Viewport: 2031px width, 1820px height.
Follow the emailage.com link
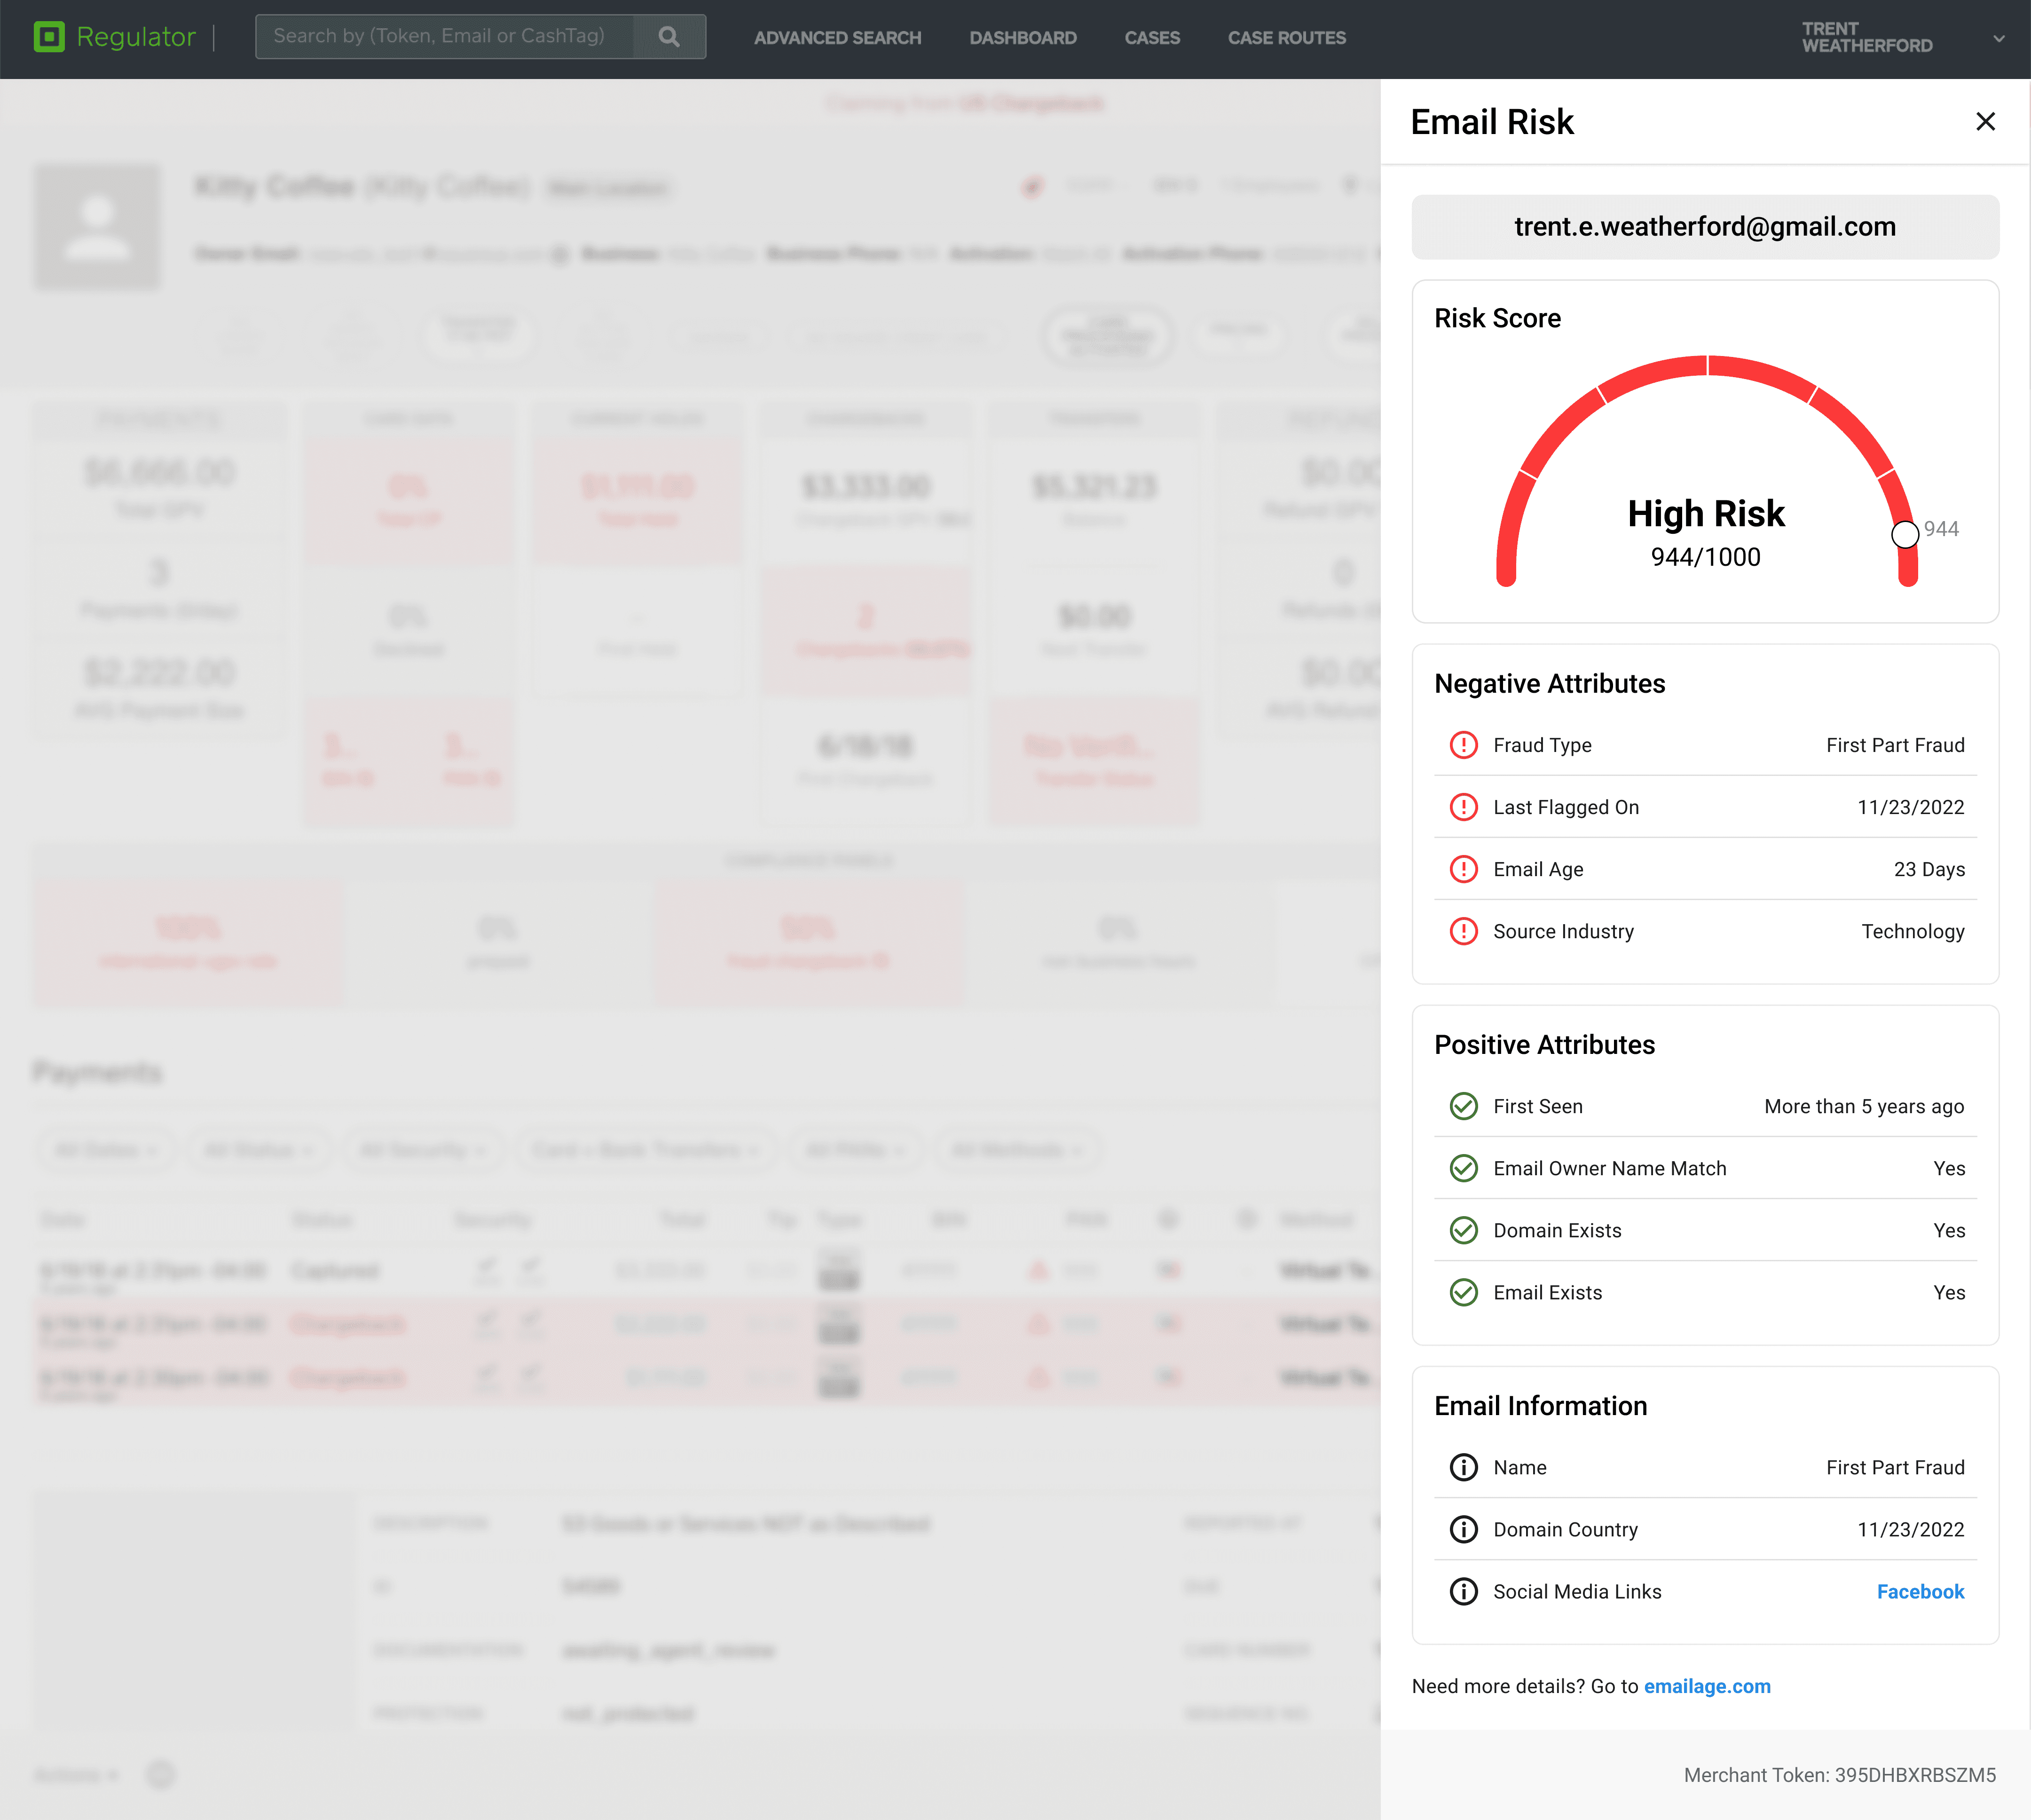[x=1706, y=1686]
